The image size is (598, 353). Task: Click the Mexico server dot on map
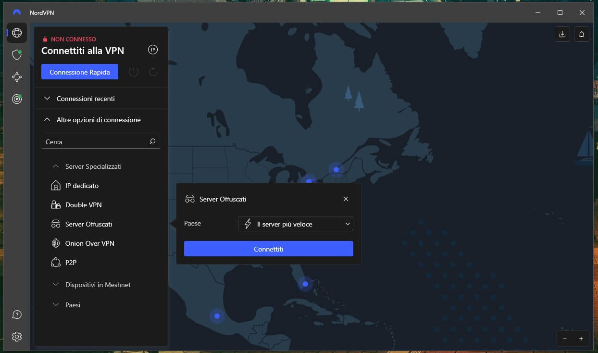click(x=217, y=316)
